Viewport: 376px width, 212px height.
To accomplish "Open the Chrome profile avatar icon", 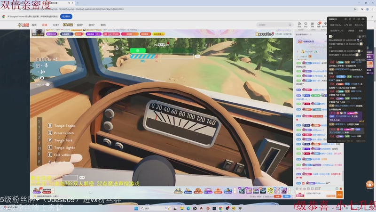I will pos(368,9).
